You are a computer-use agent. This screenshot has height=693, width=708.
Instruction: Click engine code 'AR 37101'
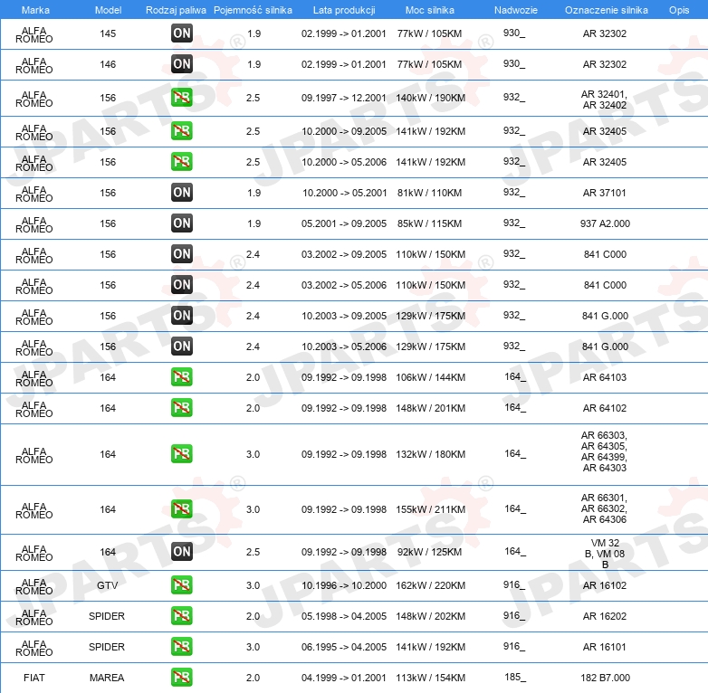pos(605,193)
